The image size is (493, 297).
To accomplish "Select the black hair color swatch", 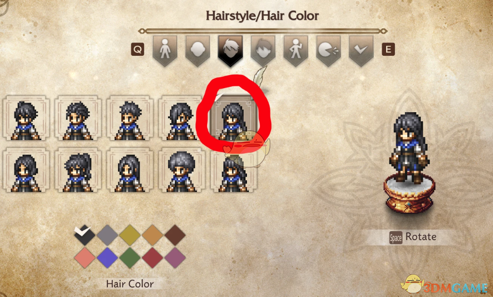I will tap(85, 235).
